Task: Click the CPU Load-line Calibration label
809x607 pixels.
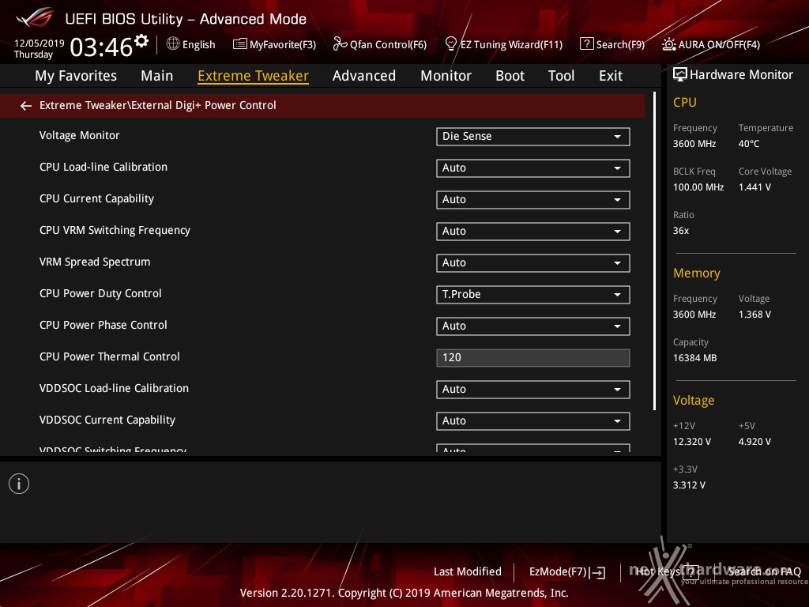Action: 103,167
